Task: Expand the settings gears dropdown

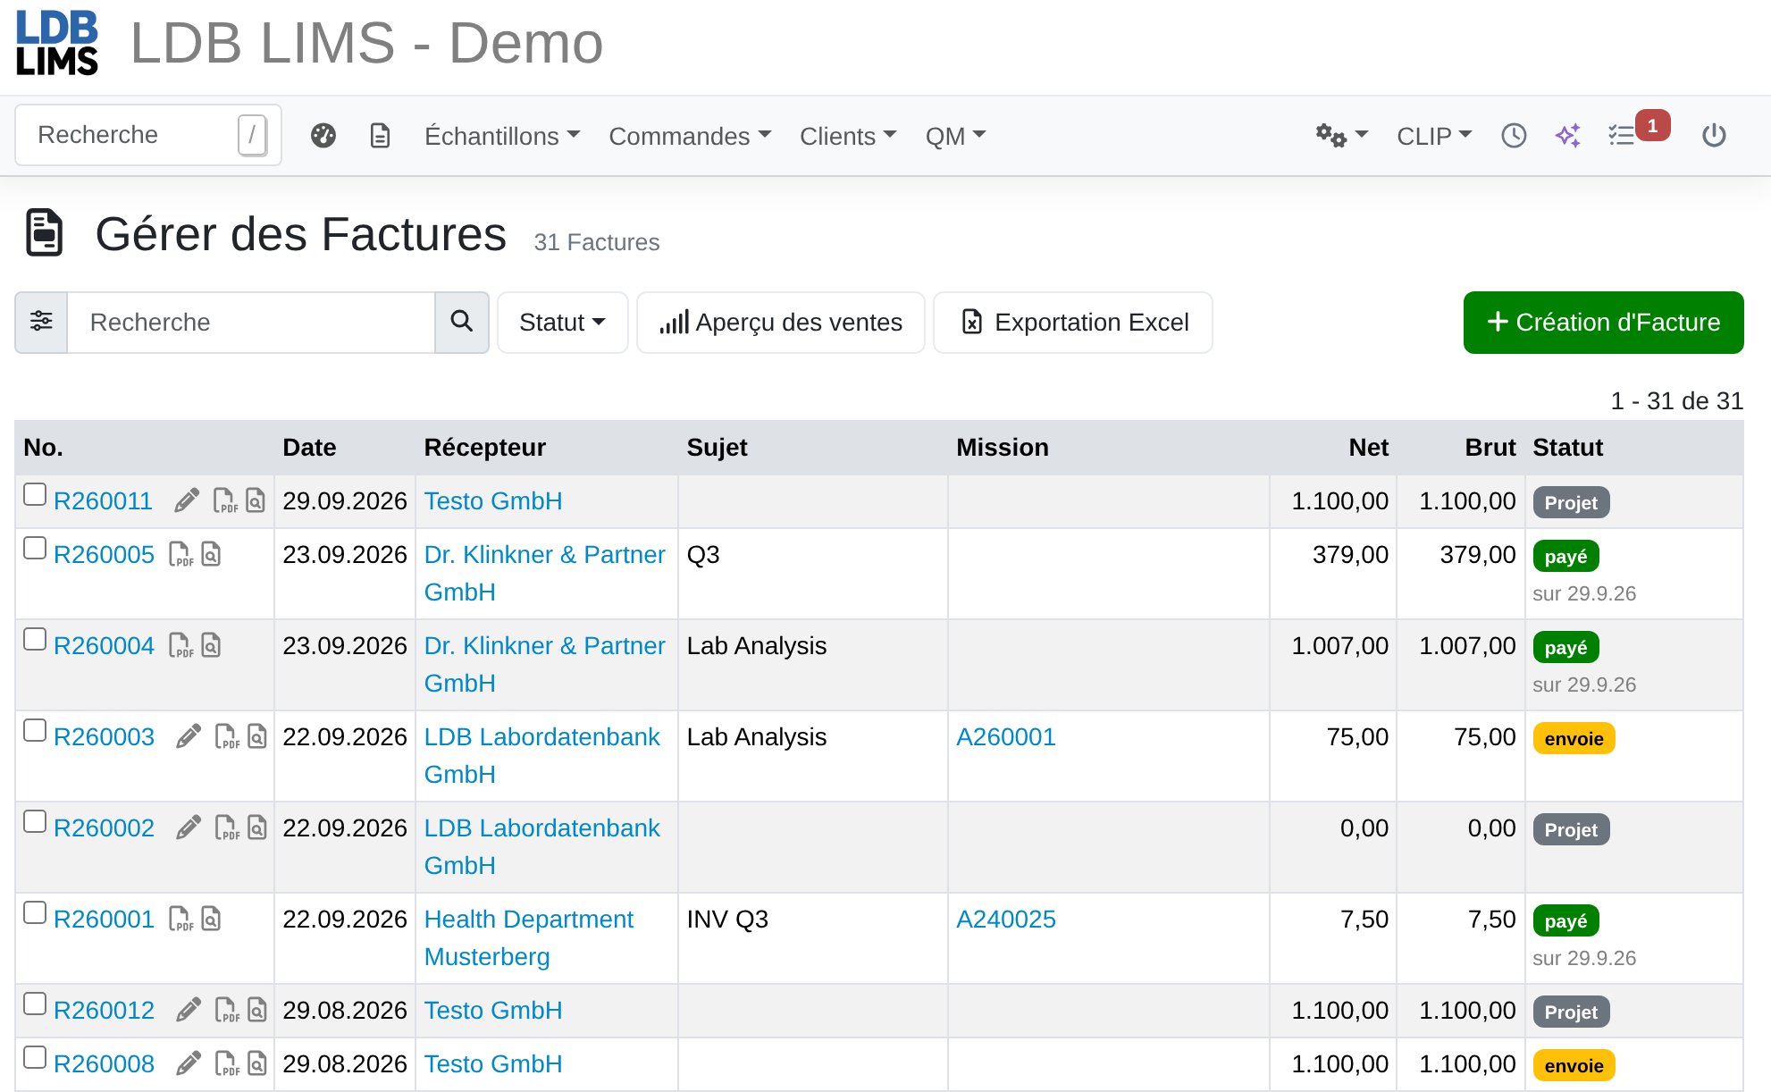Action: 1341,136
